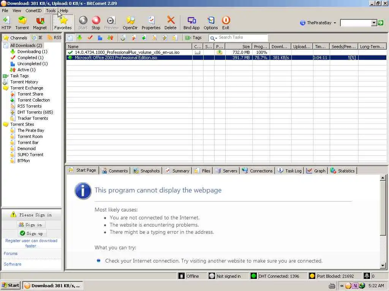Filter tasks by completed red checkmark icon
Image resolution: width=389 pixels, height=291 pixels.
pos(90,38)
